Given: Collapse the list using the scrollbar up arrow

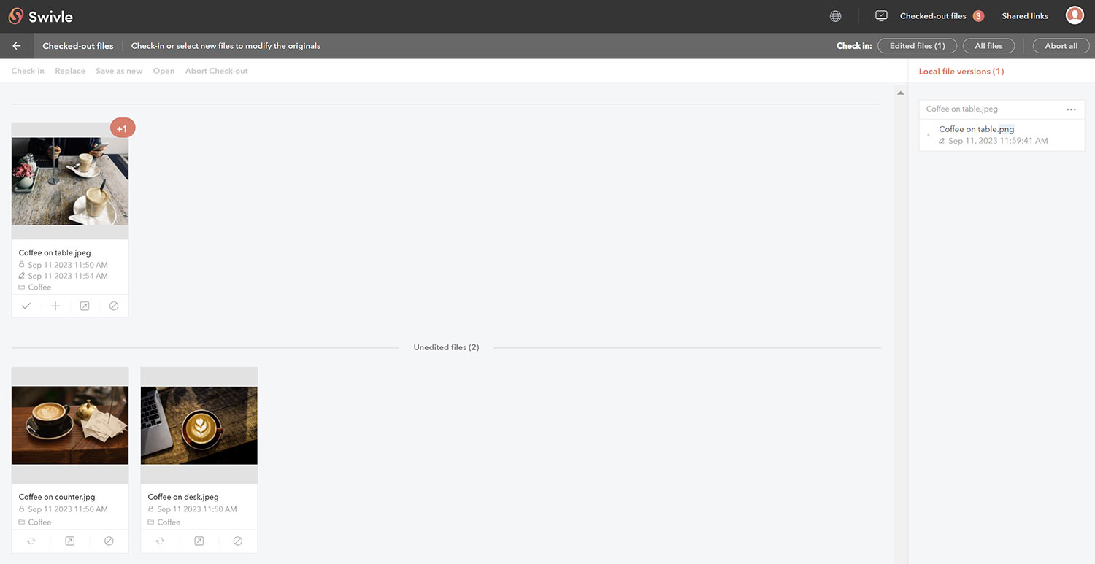Looking at the screenshot, I should coord(900,92).
